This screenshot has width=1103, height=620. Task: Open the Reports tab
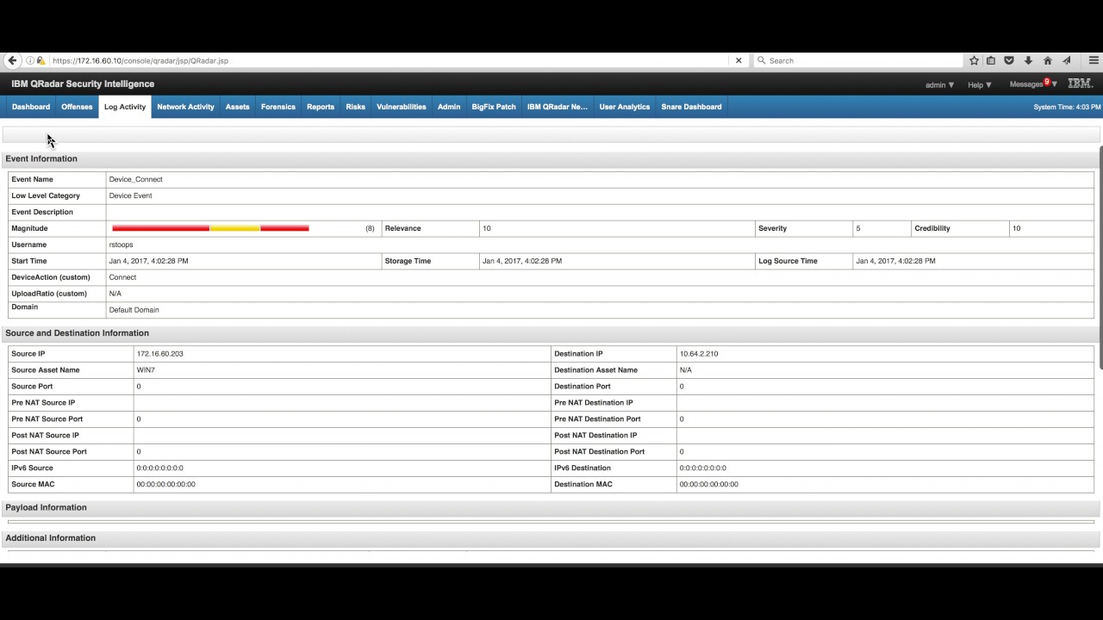pos(321,107)
